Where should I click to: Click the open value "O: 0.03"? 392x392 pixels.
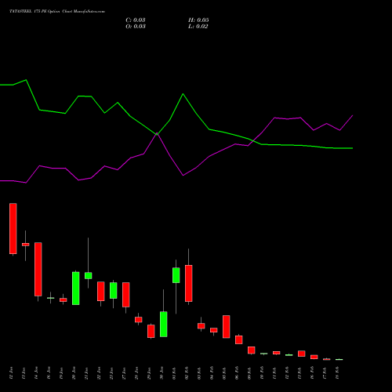136,27
